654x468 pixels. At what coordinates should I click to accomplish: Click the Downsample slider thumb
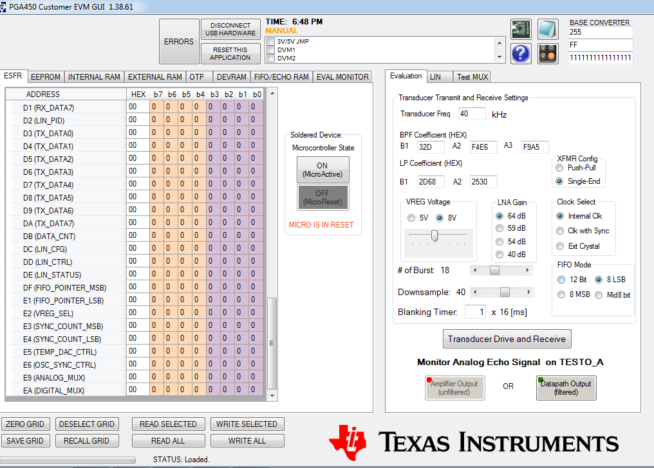(505, 292)
